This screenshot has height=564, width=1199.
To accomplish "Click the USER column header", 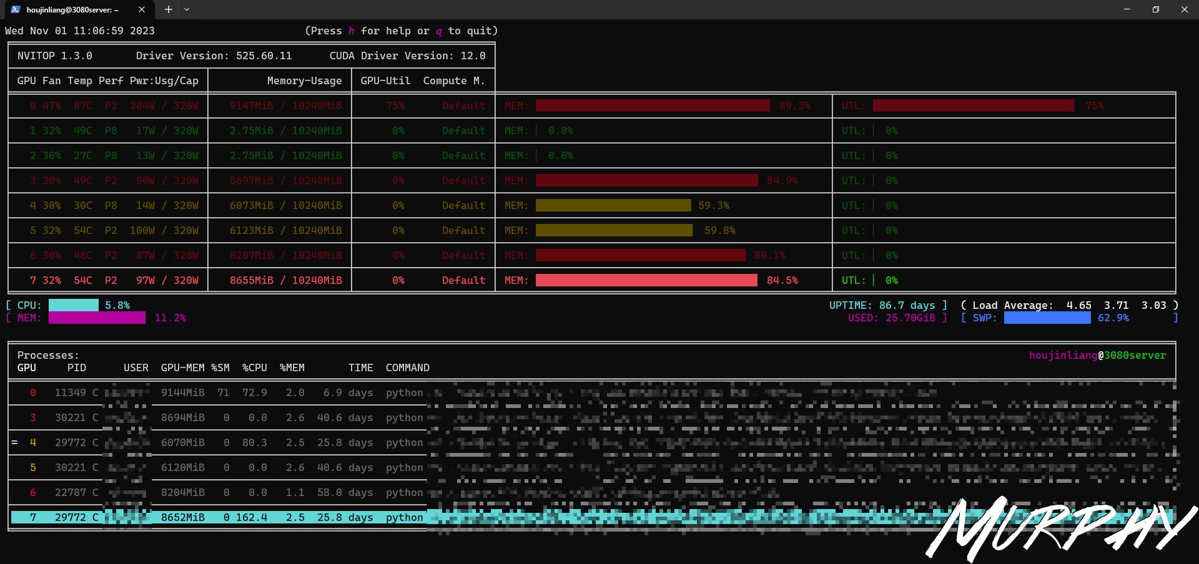I will click(136, 367).
